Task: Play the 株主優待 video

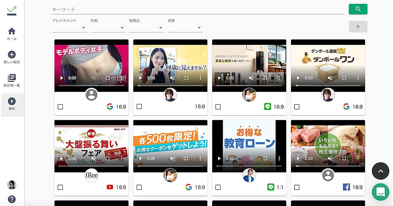Action: [298, 159]
